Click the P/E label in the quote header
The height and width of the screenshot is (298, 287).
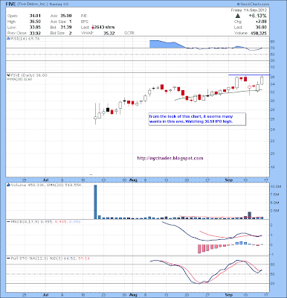click(x=83, y=16)
